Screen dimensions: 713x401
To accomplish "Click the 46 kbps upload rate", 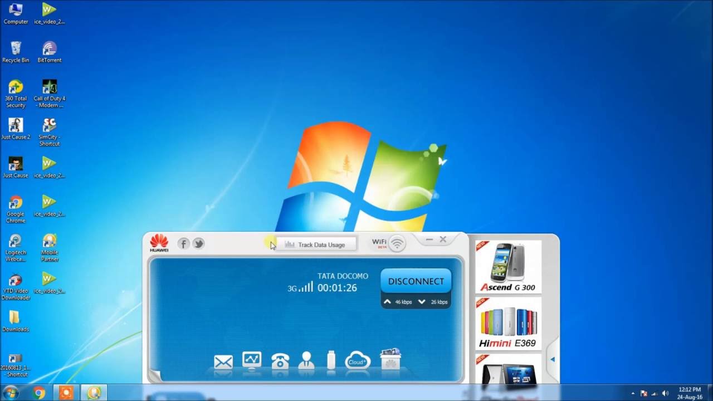I will pyautogui.click(x=403, y=302).
